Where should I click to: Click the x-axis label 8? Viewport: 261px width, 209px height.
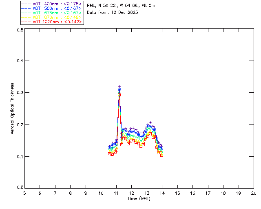[71, 193]
